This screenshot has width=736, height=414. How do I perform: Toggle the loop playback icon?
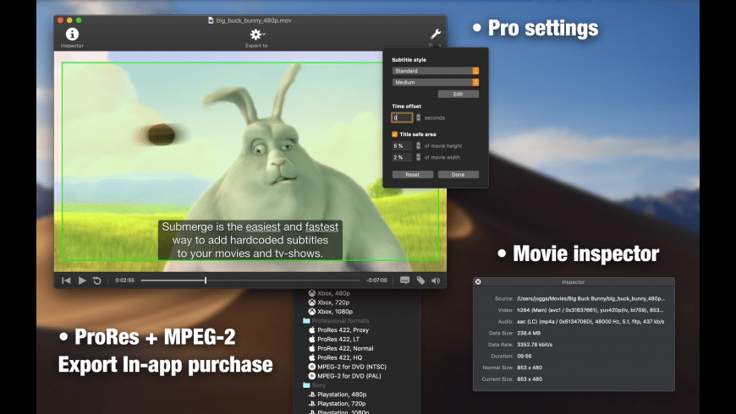(97, 281)
